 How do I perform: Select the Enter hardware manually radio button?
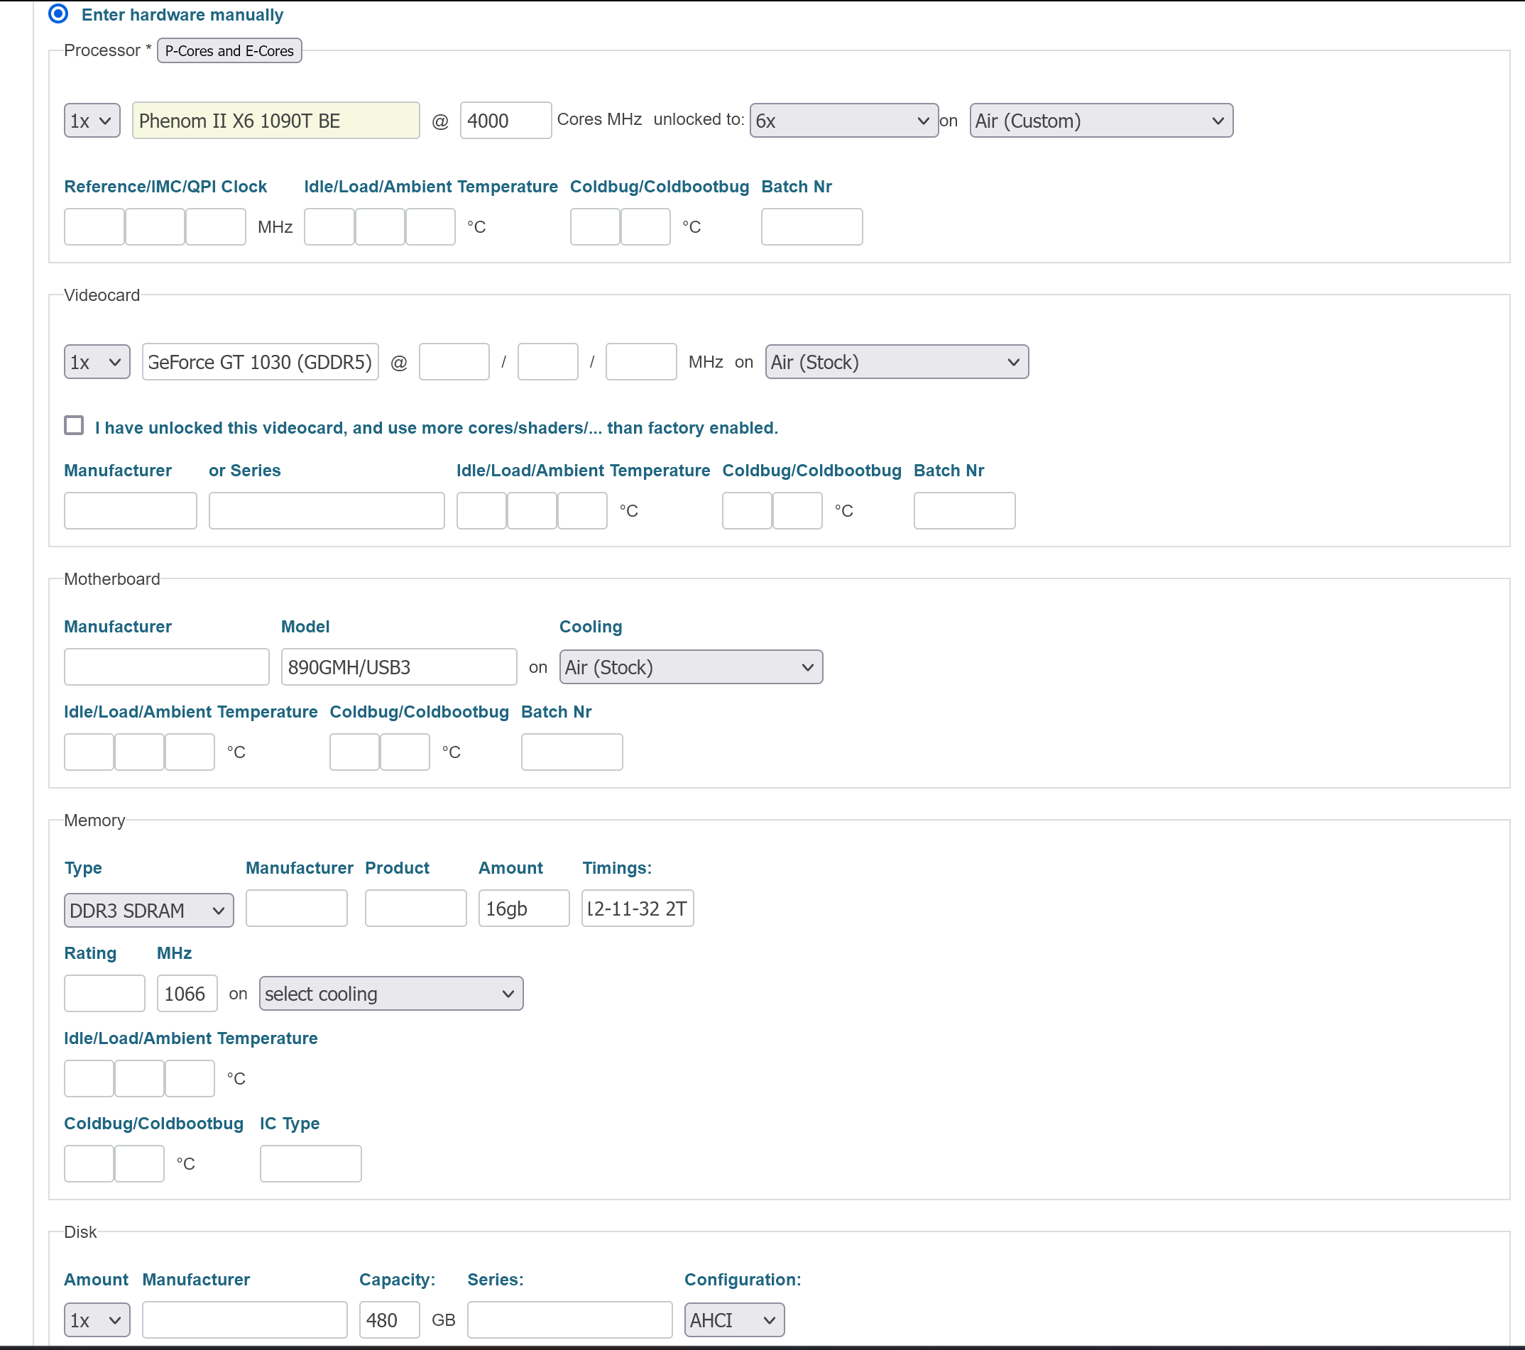58,14
